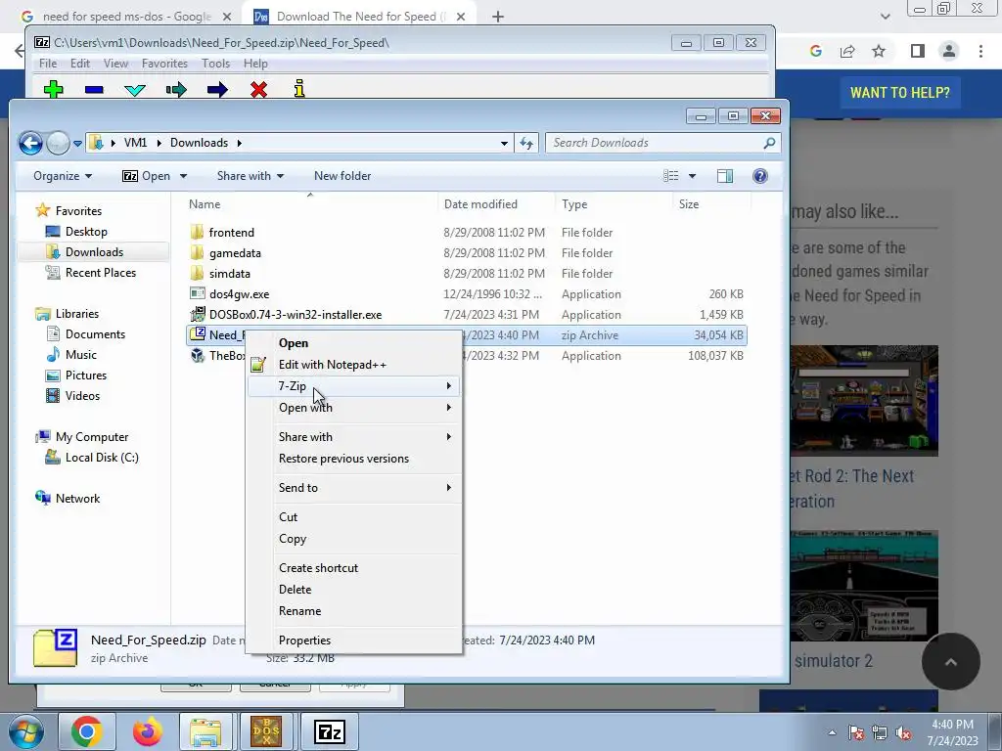Viewport: 1002px width, 751px height.
Task: Choose Open with in context menu
Action: [x=353, y=408]
